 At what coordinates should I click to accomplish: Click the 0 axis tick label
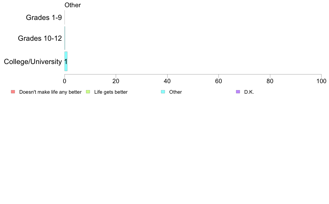[x=65, y=81]
